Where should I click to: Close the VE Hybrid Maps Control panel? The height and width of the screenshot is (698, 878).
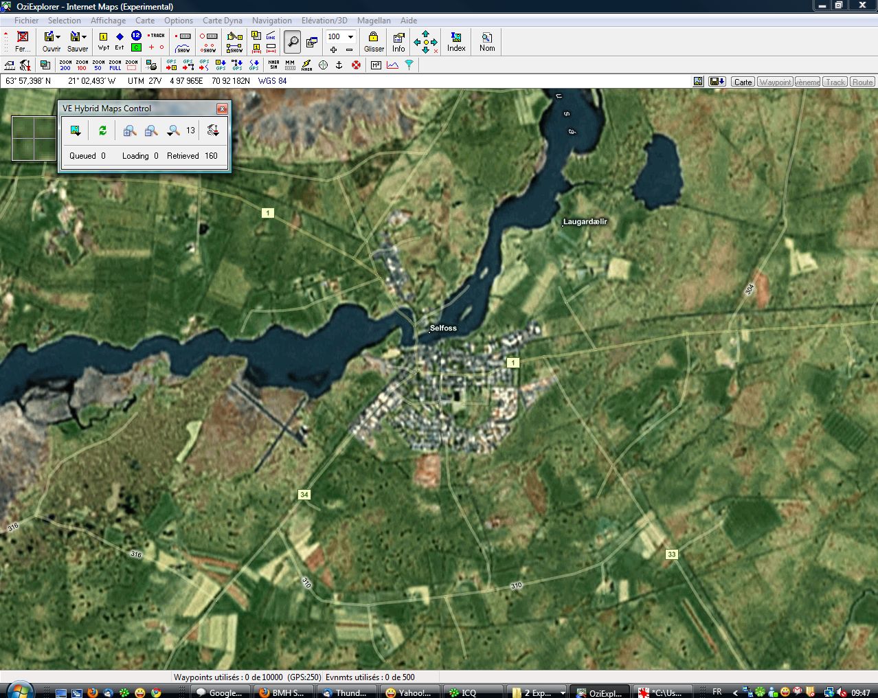(222, 109)
